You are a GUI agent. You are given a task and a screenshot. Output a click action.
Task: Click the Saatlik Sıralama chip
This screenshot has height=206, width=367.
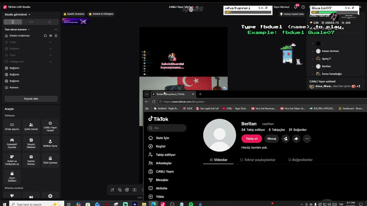tap(74, 14)
